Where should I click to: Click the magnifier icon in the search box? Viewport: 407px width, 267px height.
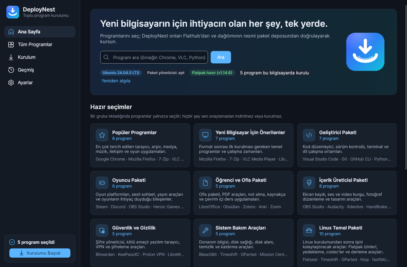pyautogui.click(x=106, y=58)
